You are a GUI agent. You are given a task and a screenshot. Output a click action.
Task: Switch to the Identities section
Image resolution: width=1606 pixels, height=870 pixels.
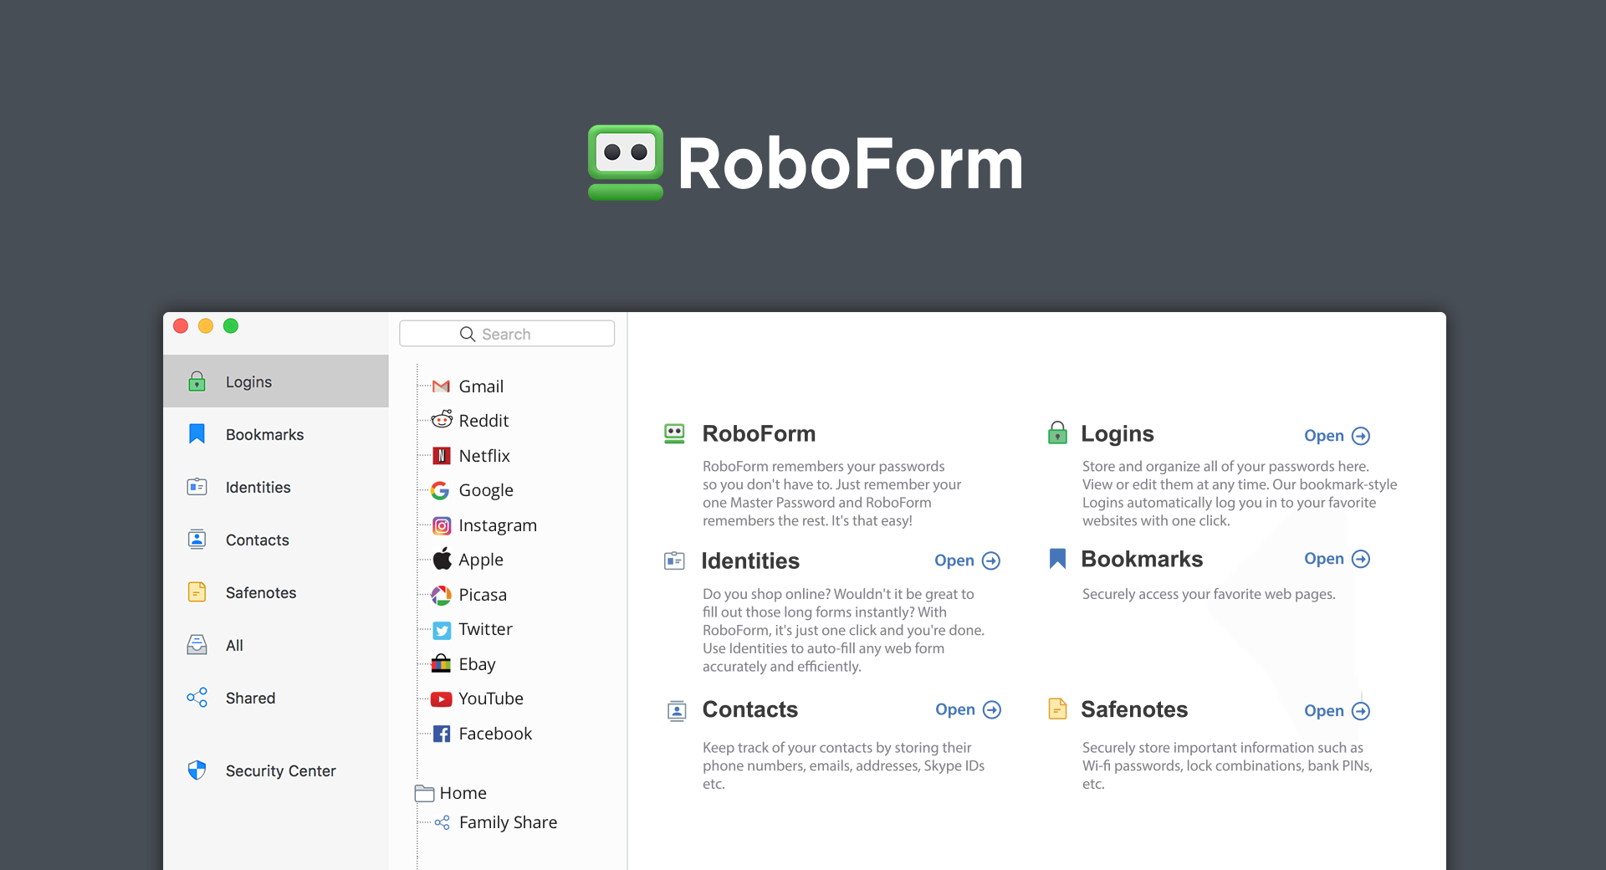tap(258, 487)
